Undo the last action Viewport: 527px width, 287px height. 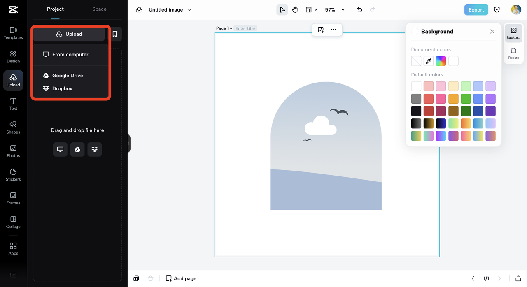359,9
